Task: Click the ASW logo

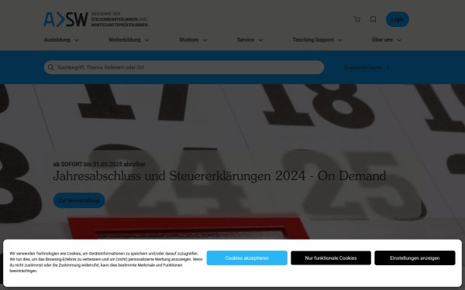Action: pyautogui.click(x=66, y=19)
